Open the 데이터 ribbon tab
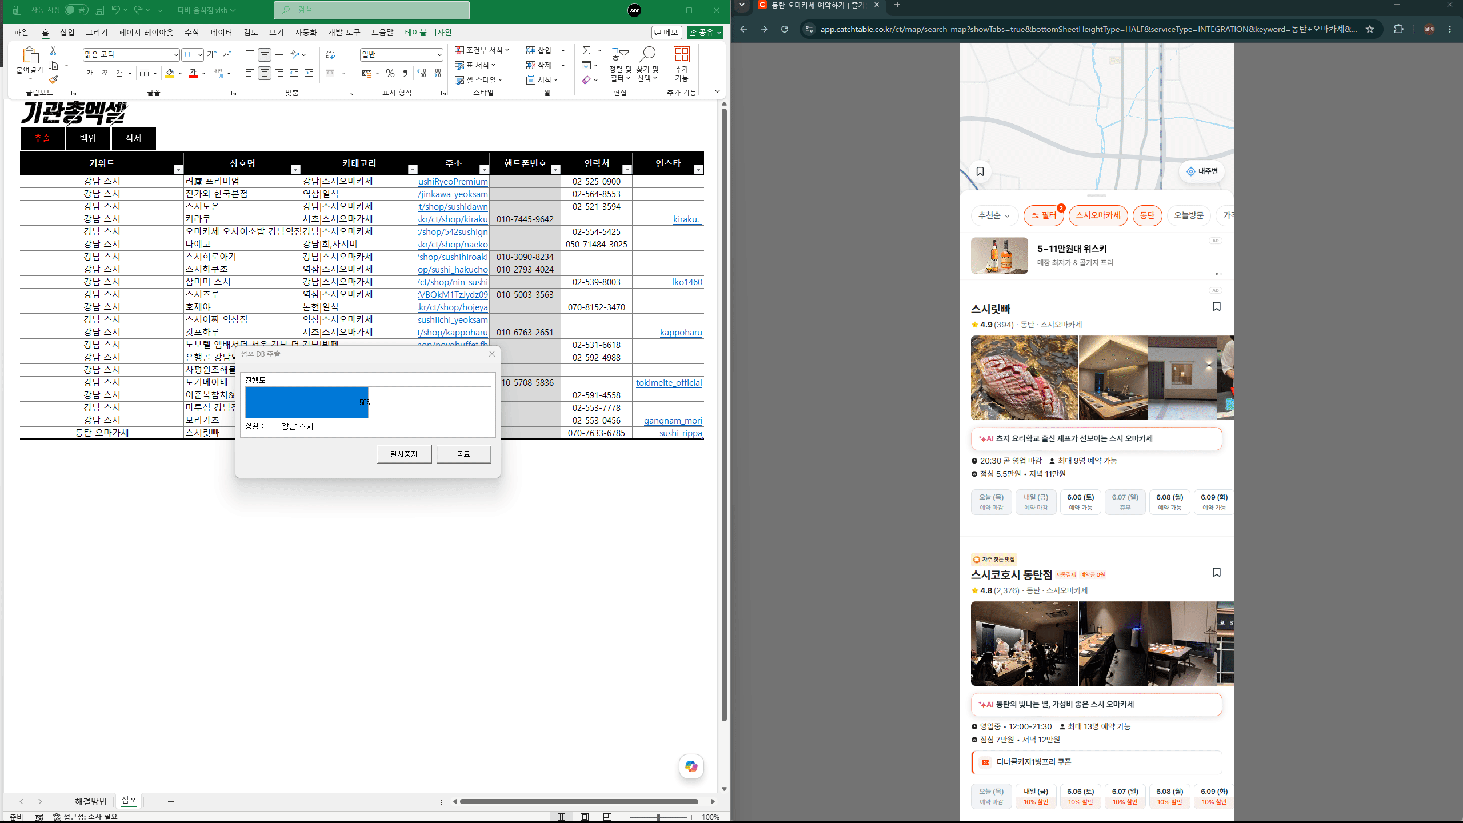 pos(221,33)
